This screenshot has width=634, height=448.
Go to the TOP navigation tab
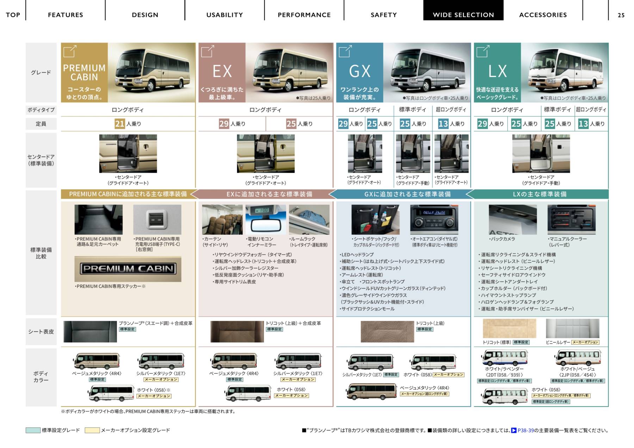pos(13,15)
